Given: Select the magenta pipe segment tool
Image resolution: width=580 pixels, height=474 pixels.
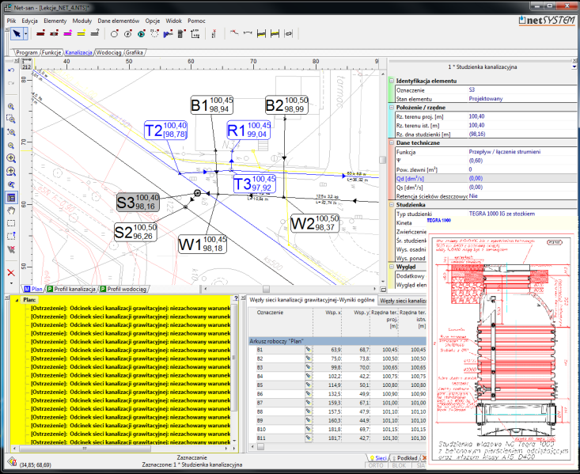Looking at the screenshot, I should pyautogui.click(x=68, y=34).
